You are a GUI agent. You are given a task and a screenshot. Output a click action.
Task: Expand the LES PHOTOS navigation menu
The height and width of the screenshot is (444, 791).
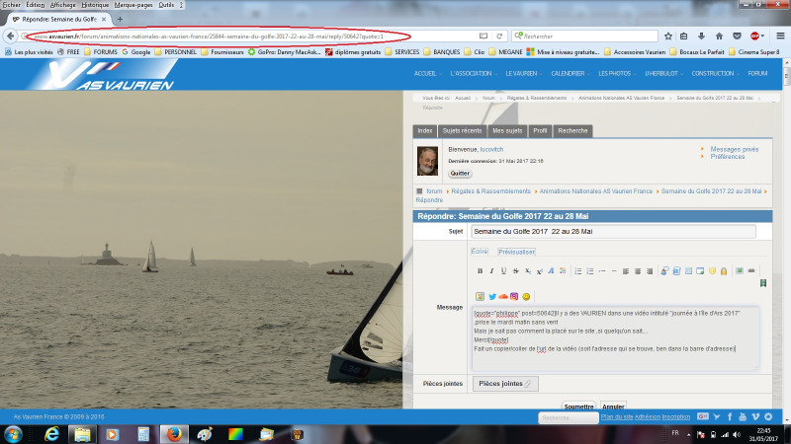[616, 73]
